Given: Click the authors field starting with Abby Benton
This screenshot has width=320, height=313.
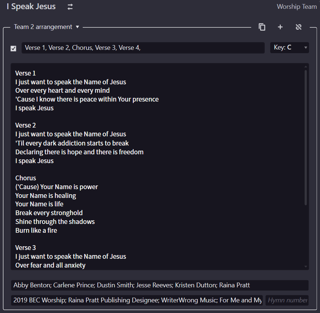Looking at the screenshot, I should coord(160,285).
